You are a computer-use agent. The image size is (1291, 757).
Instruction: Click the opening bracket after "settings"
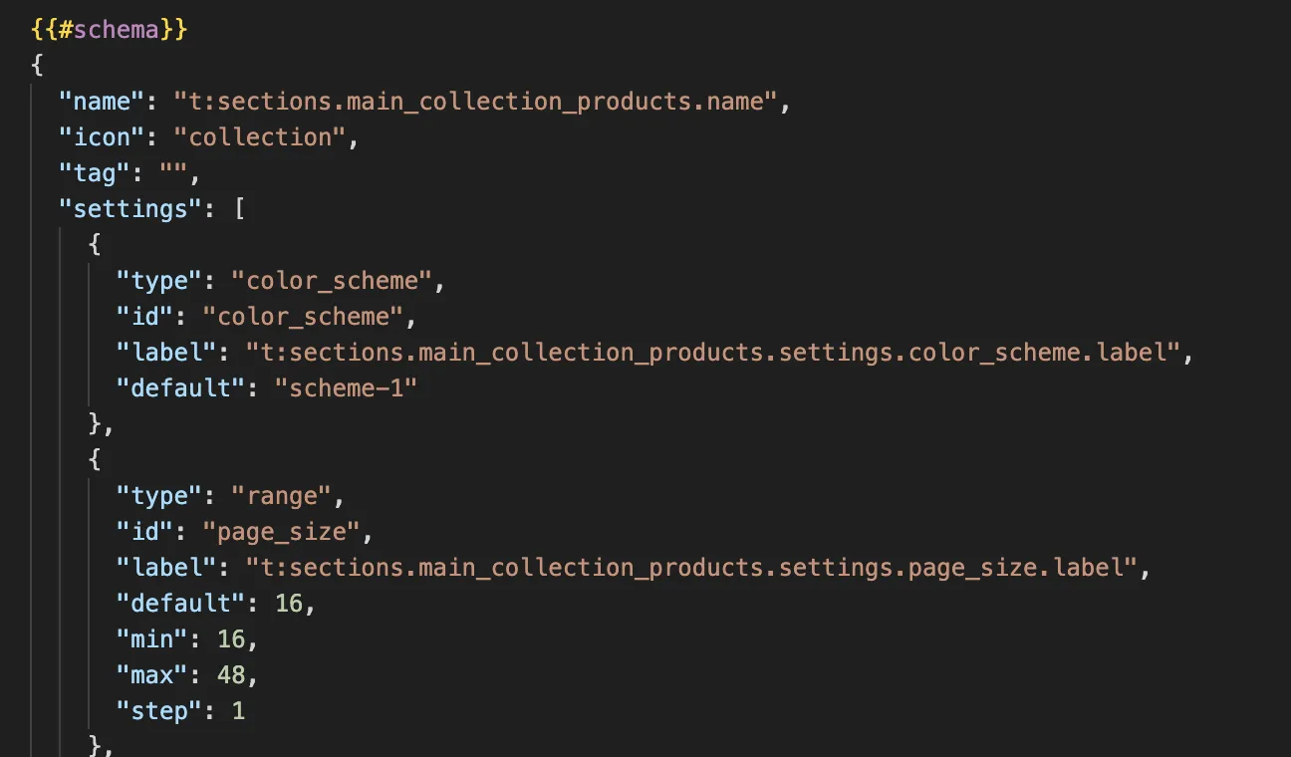[239, 209]
